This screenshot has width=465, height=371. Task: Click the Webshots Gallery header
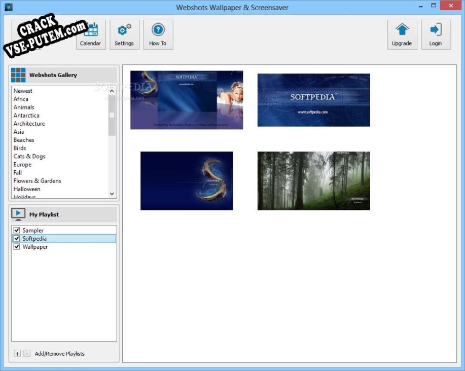(64, 75)
